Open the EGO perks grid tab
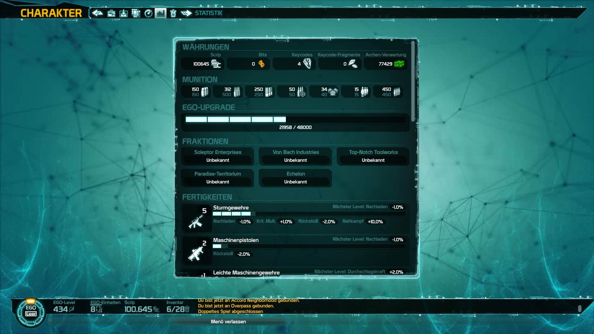This screenshot has width=594, height=334. tap(136, 13)
